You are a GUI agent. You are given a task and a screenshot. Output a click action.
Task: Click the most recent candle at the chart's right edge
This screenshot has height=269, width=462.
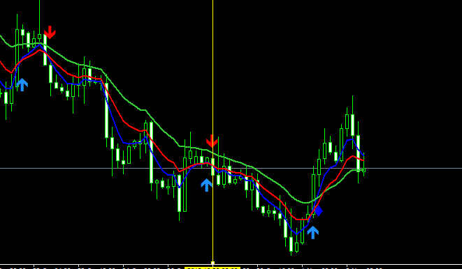click(364, 169)
